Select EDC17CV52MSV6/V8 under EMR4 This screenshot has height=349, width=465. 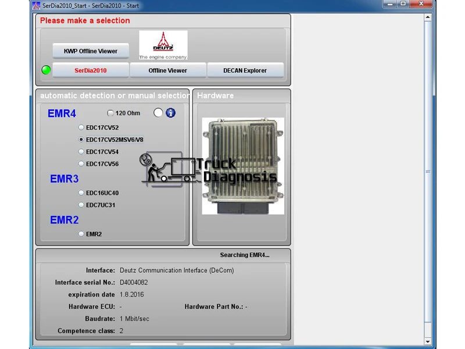point(81,139)
